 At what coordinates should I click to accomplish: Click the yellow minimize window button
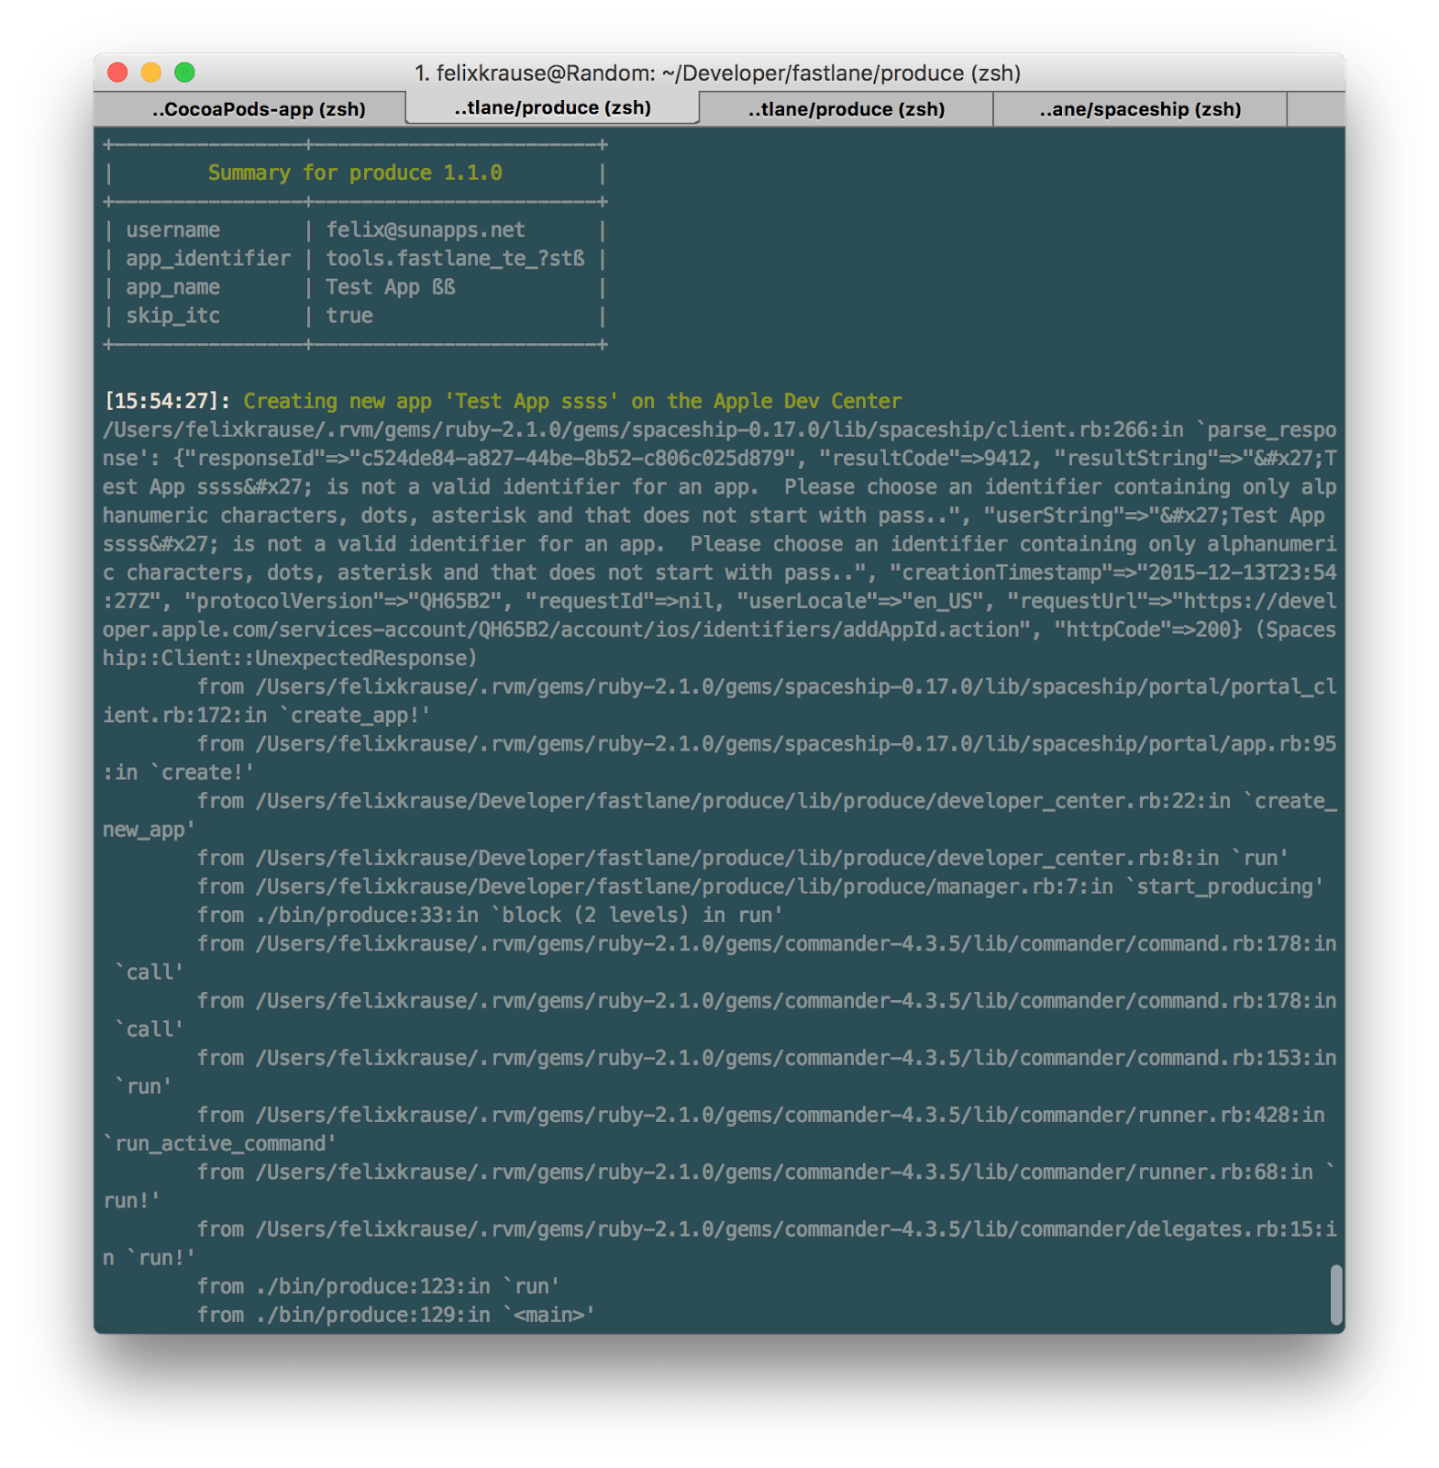(151, 72)
